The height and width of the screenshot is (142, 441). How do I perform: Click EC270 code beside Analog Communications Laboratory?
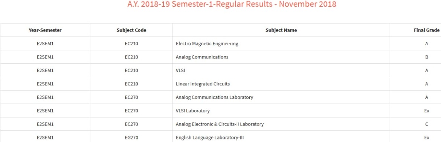point(131,97)
